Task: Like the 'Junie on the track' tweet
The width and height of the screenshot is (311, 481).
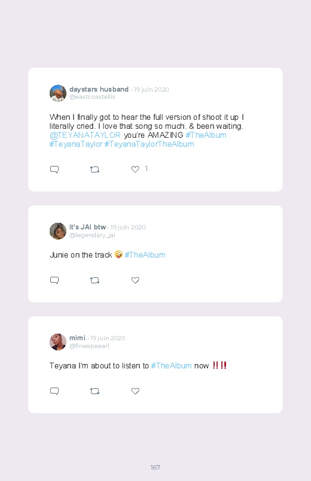Action: pos(135,280)
